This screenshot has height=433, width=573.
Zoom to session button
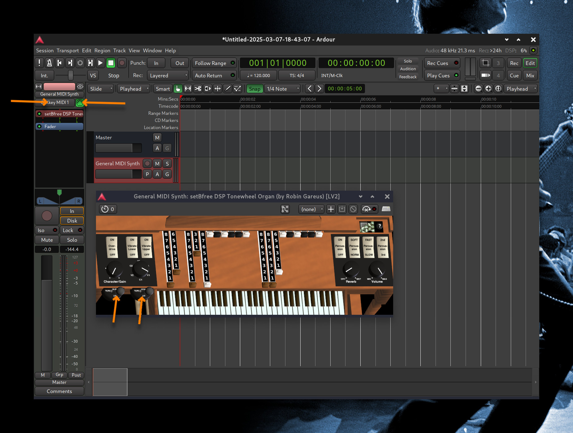click(x=498, y=89)
